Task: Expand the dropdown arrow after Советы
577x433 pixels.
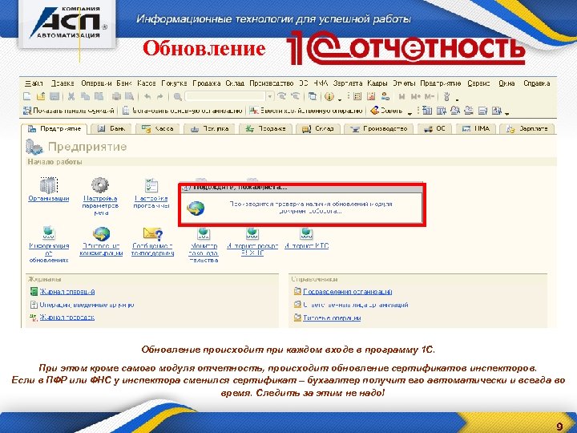Action: point(410,113)
